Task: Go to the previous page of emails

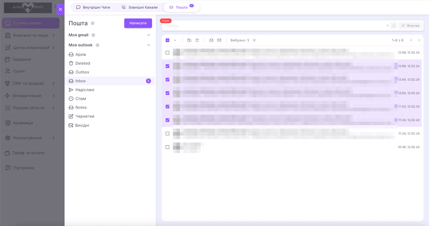Action: pos(411,40)
